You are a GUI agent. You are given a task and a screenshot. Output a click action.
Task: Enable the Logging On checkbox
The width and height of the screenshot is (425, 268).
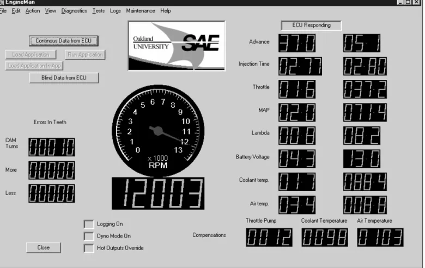(x=89, y=224)
